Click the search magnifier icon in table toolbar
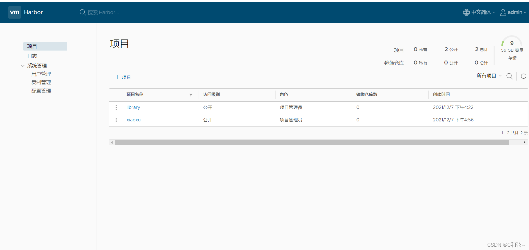529x250 pixels. 510,76
